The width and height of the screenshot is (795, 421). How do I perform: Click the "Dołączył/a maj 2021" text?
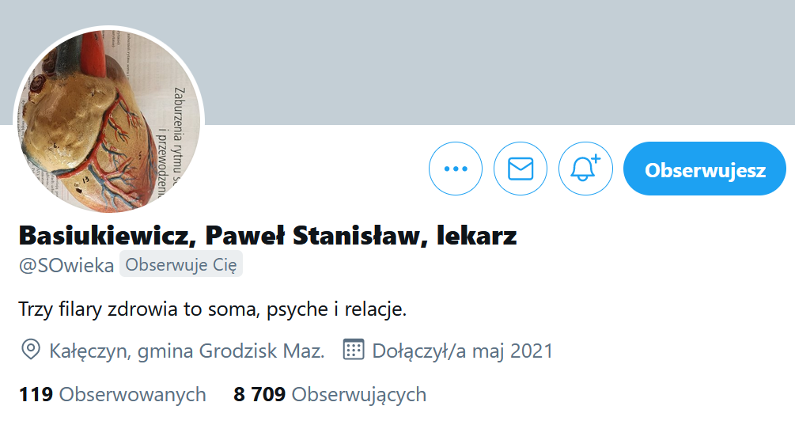coord(463,351)
